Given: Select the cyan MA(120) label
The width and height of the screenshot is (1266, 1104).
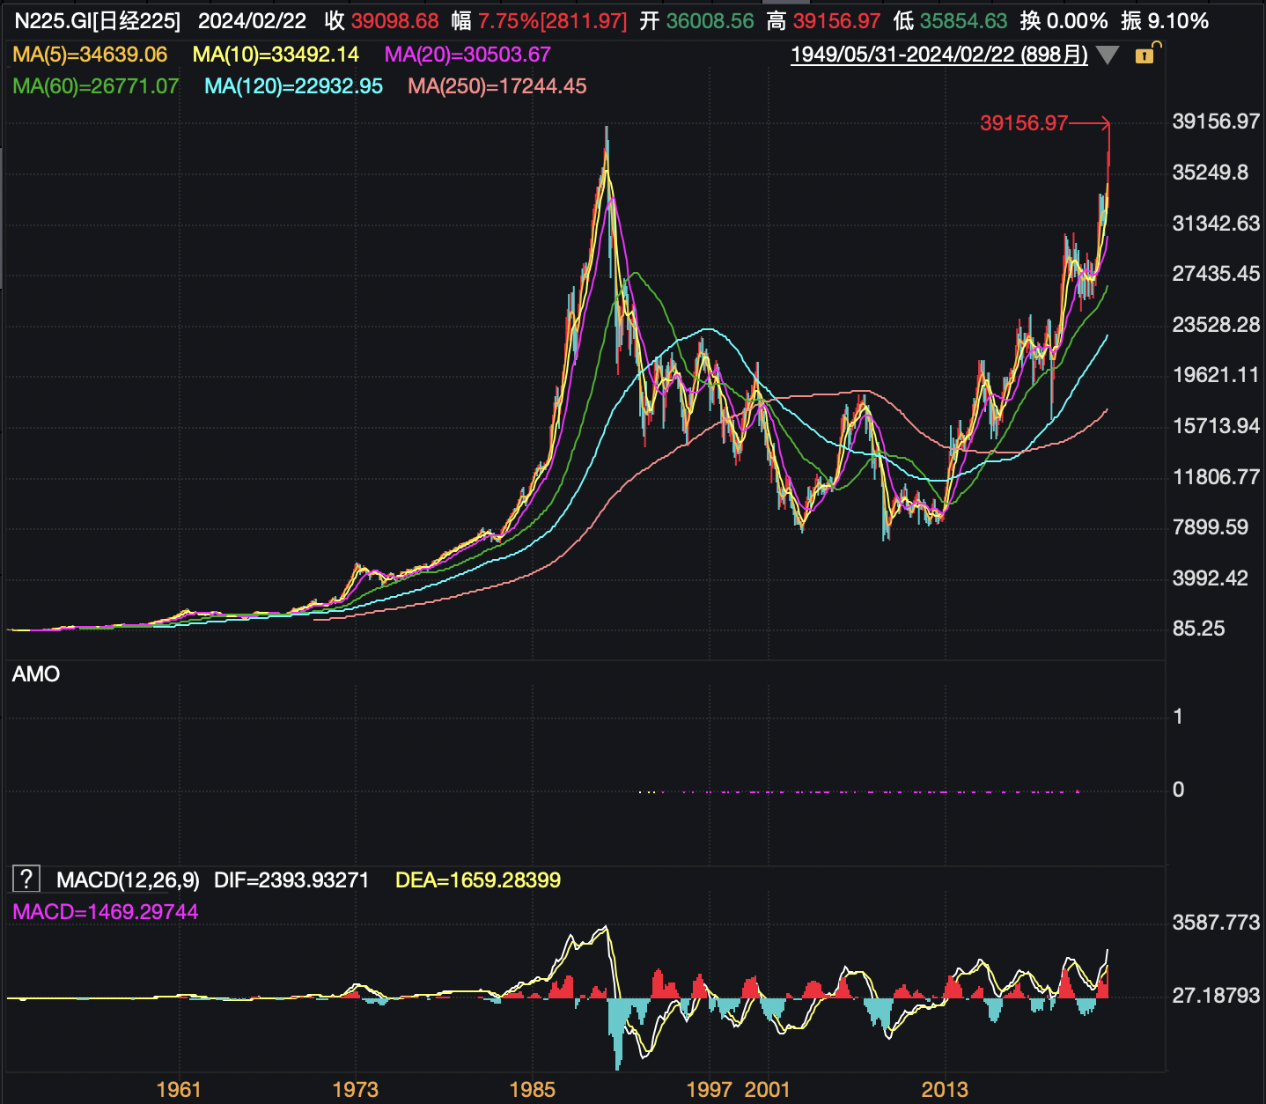Looking at the screenshot, I should coord(293,86).
